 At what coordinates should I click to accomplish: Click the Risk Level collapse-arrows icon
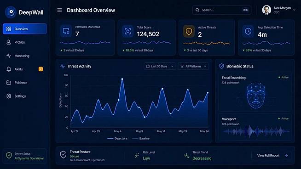(x=137, y=155)
